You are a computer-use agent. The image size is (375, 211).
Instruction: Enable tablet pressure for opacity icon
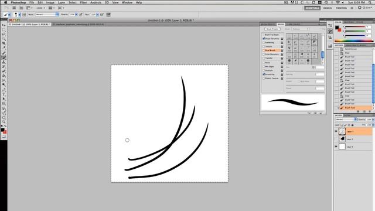(x=81, y=15)
